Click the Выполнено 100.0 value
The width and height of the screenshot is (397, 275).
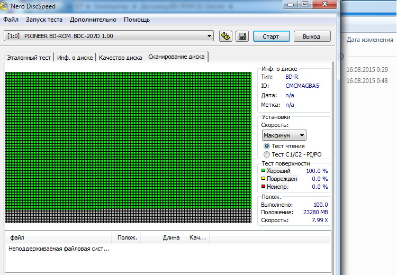[321, 205]
